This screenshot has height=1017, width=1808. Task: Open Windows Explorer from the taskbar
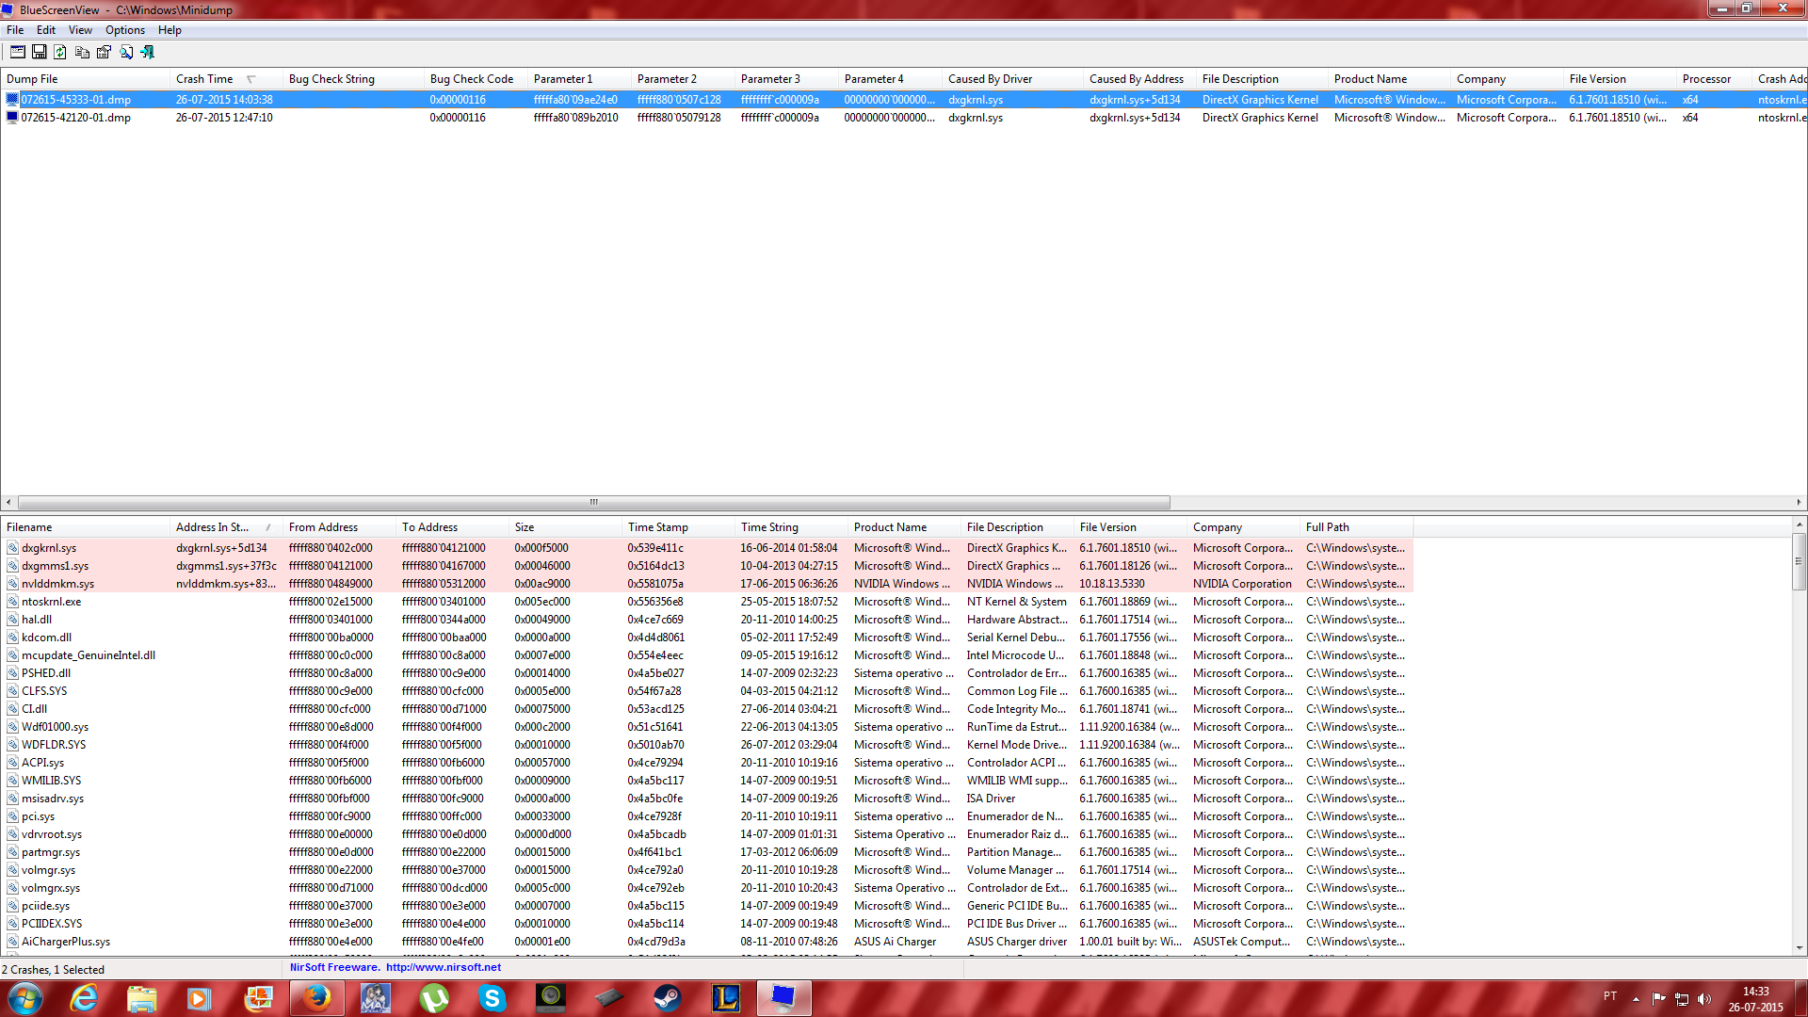click(x=142, y=998)
